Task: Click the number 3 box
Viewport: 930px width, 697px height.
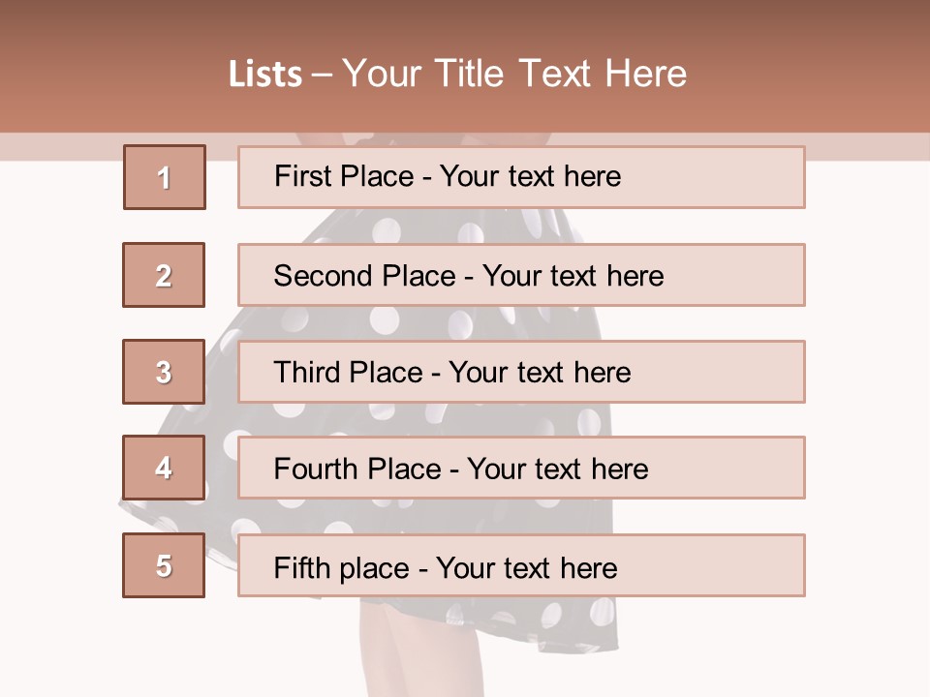Action: tap(164, 372)
